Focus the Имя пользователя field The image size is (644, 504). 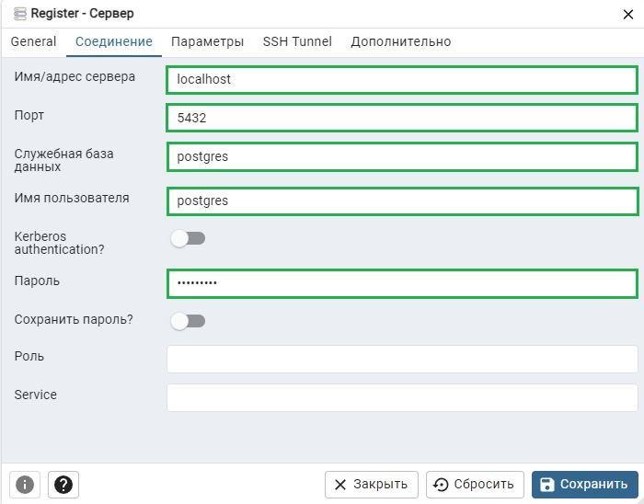point(402,201)
